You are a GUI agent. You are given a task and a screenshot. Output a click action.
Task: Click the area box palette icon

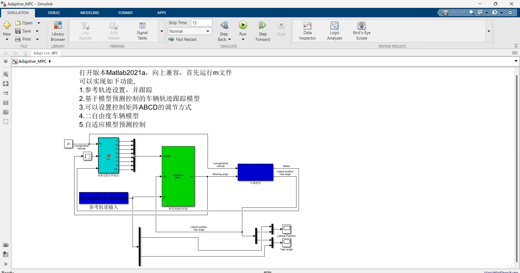coord(6,121)
